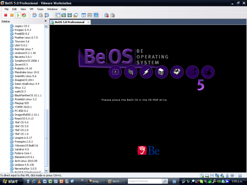This screenshot has width=247, height=185.
Task: Open the VM menu
Action: [x=31, y=9]
